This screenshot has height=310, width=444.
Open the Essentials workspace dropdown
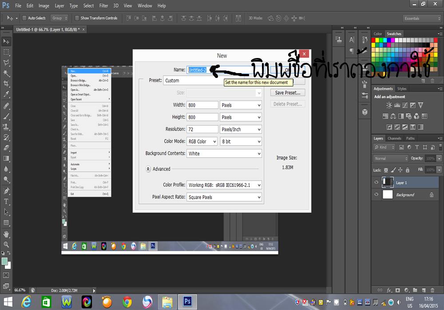pos(422,18)
